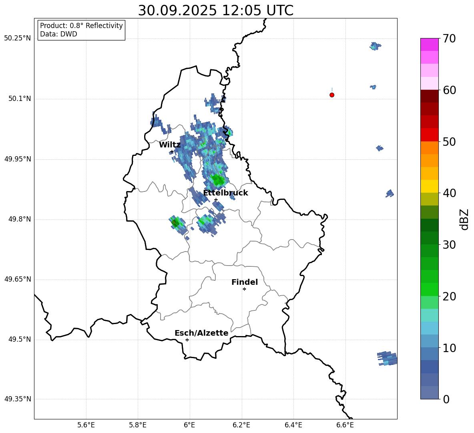This screenshot has width=474, height=433.
Task: Click the plus marker below the Findel label
Action: click(244, 289)
